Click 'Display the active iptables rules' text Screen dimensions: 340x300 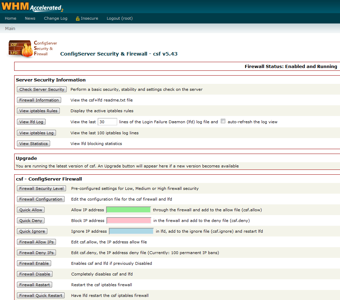click(x=102, y=111)
